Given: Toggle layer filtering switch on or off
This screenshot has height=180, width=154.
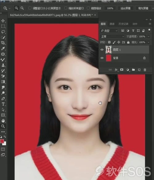Looking at the screenshot, I should [149, 30].
